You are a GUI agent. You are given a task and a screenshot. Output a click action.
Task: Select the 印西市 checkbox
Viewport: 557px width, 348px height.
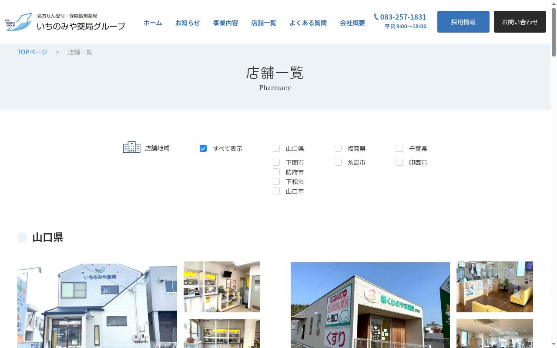click(399, 162)
